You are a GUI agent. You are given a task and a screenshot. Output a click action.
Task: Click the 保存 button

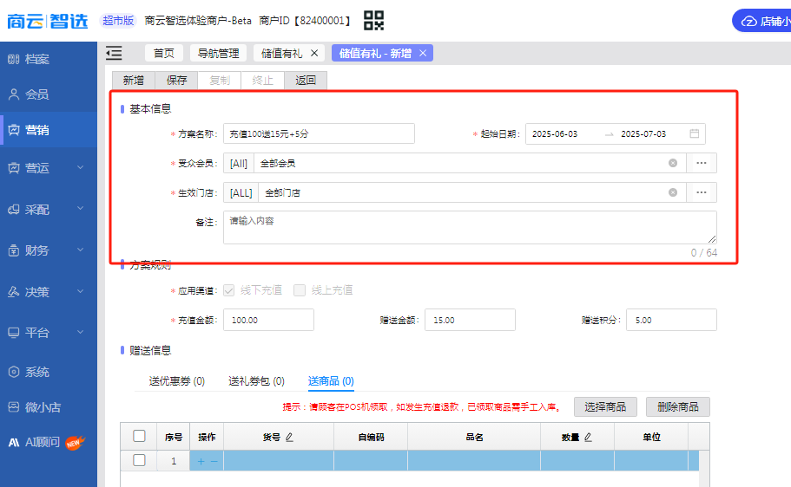[x=176, y=81]
